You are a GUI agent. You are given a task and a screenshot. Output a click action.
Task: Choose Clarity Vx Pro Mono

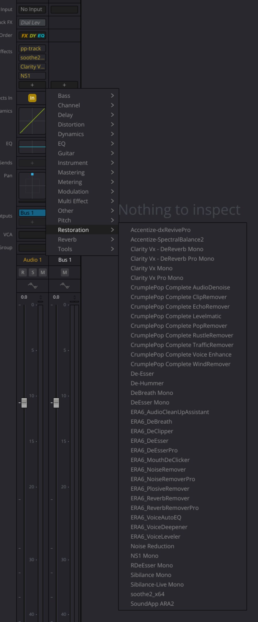click(x=183, y=278)
